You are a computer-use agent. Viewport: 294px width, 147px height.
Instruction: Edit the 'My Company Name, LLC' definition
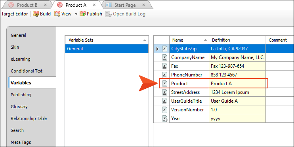[x=237, y=57]
